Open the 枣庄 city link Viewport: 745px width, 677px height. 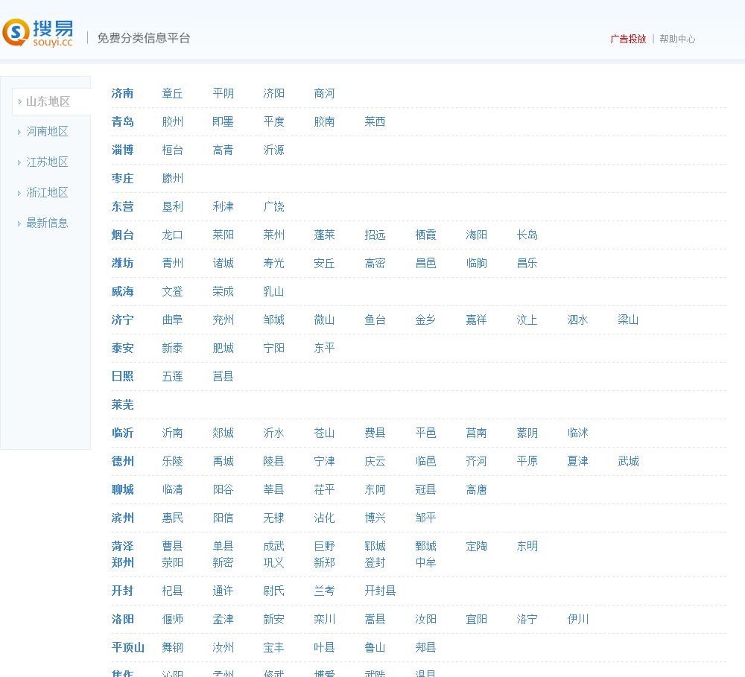coord(123,179)
